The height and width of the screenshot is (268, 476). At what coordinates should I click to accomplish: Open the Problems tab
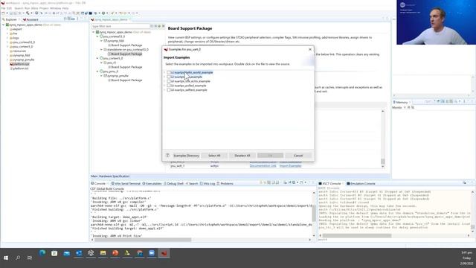(x=225, y=184)
